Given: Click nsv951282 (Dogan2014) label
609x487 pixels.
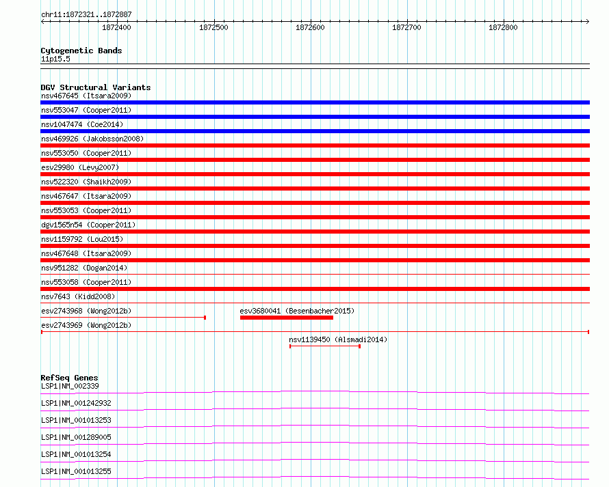Looking at the screenshot, I should (x=84, y=268).
